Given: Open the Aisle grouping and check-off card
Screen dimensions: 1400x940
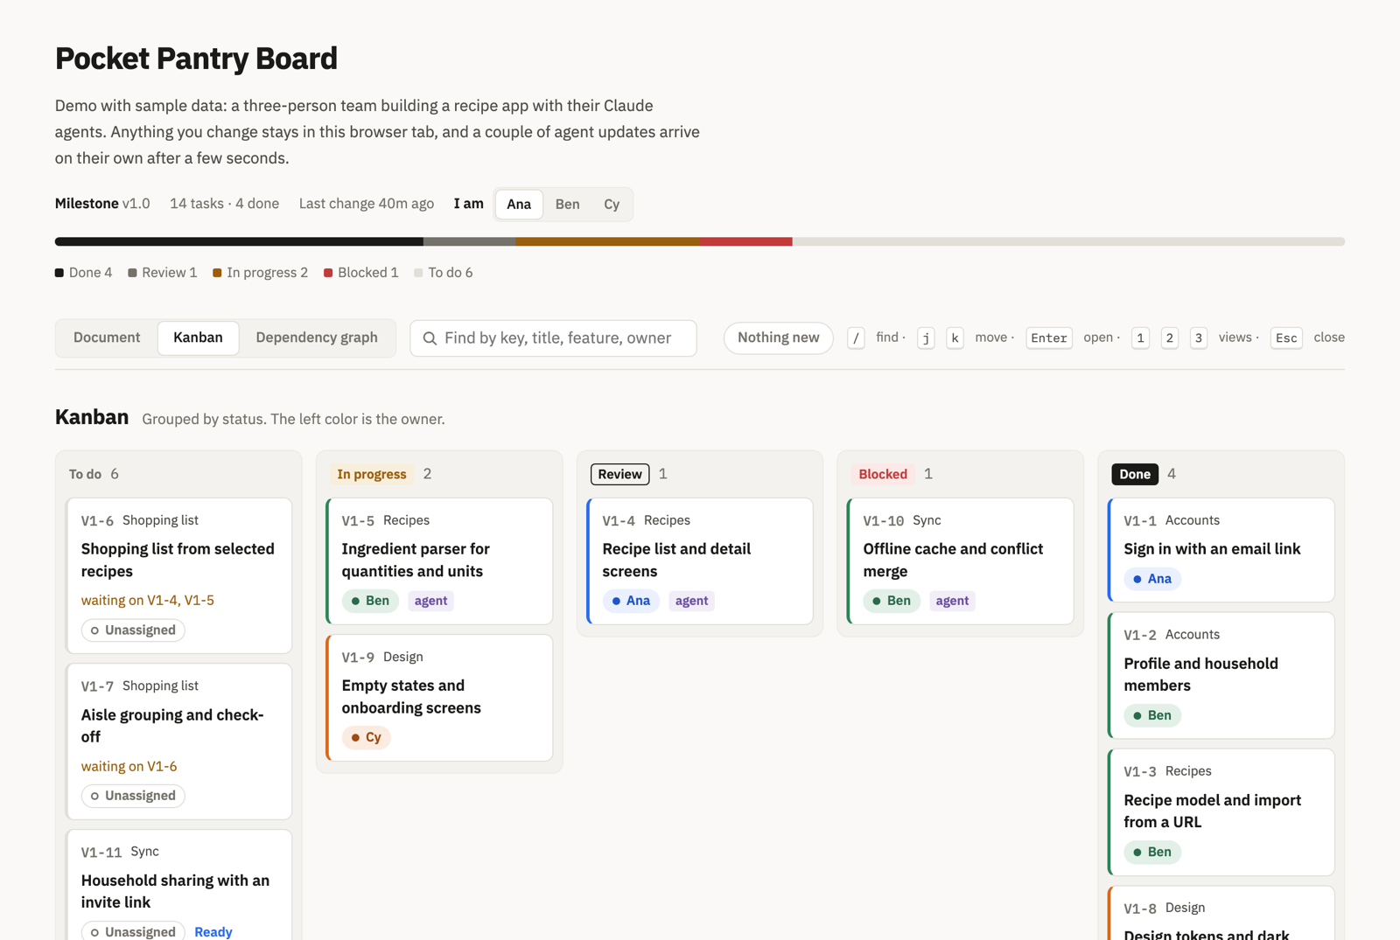Looking at the screenshot, I should (x=179, y=742).
